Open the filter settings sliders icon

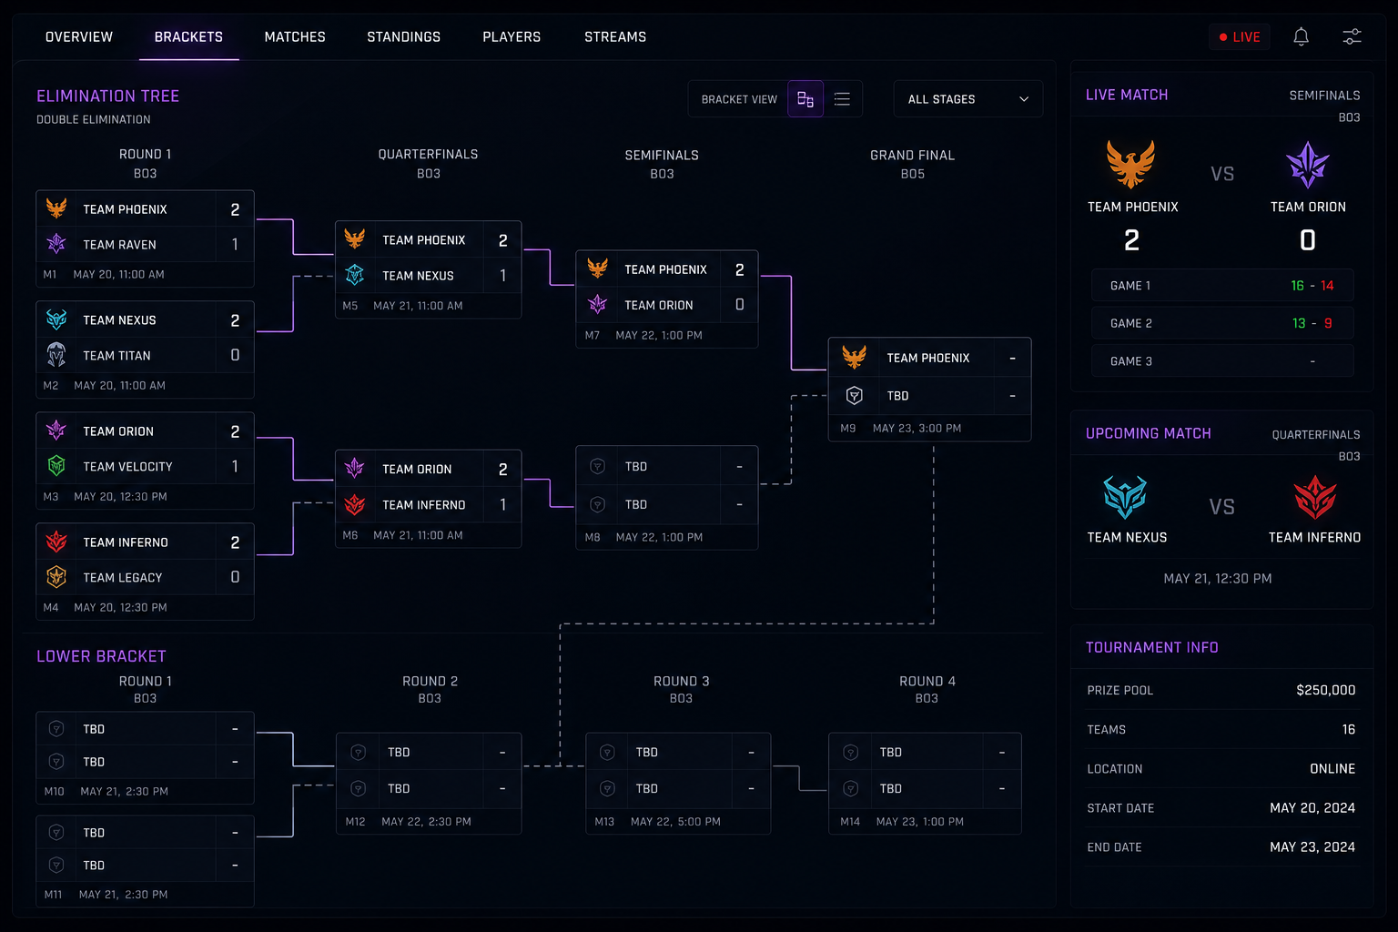pyautogui.click(x=1352, y=36)
